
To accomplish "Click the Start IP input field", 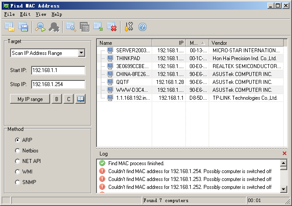I will [x=58, y=70].
